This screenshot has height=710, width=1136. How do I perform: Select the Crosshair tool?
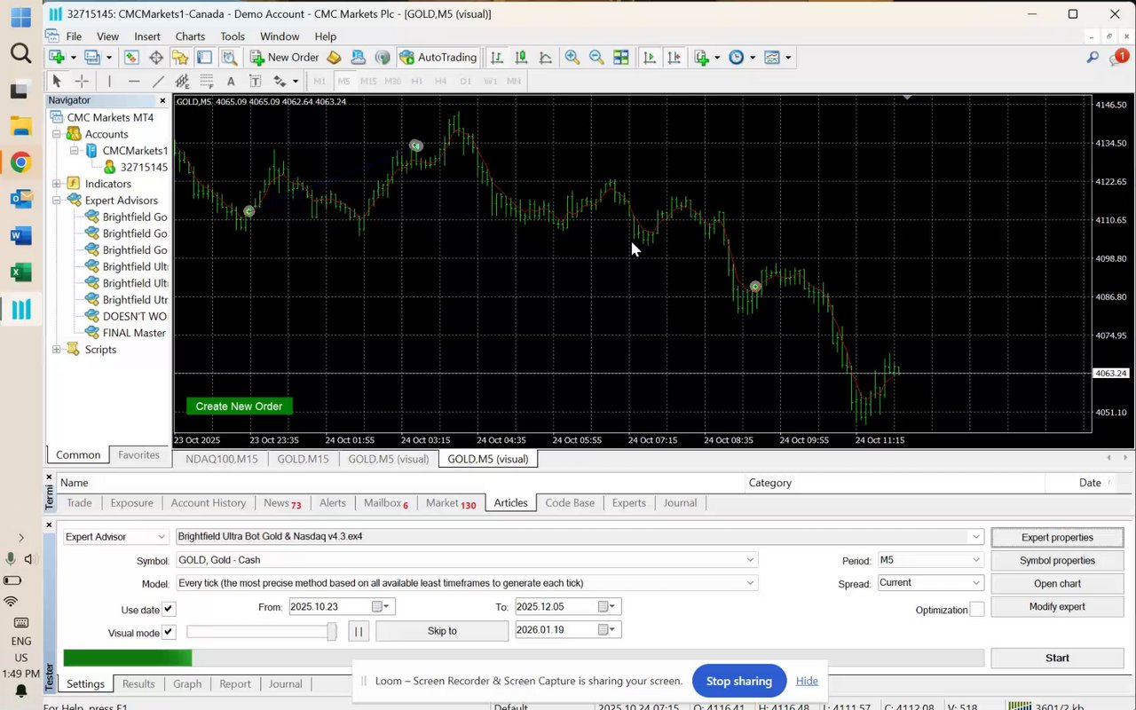point(82,81)
